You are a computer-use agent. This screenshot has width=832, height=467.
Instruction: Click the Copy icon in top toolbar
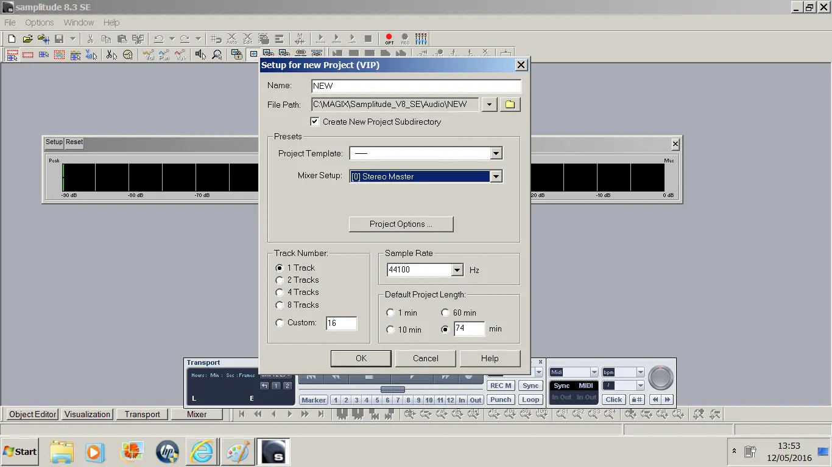coord(106,39)
